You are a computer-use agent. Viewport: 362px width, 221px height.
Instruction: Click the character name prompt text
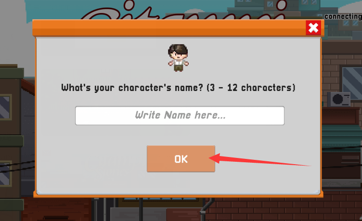[178, 88]
